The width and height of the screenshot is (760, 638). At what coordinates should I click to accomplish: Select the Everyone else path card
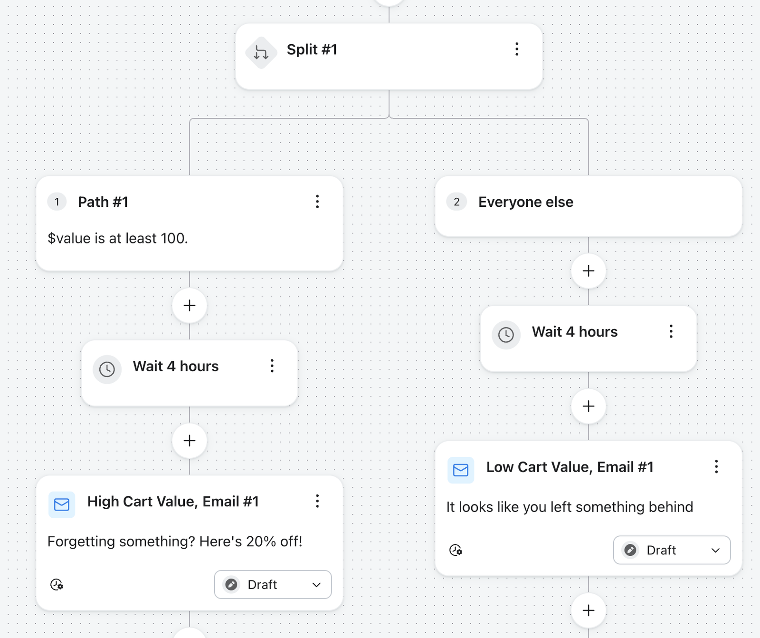point(589,206)
